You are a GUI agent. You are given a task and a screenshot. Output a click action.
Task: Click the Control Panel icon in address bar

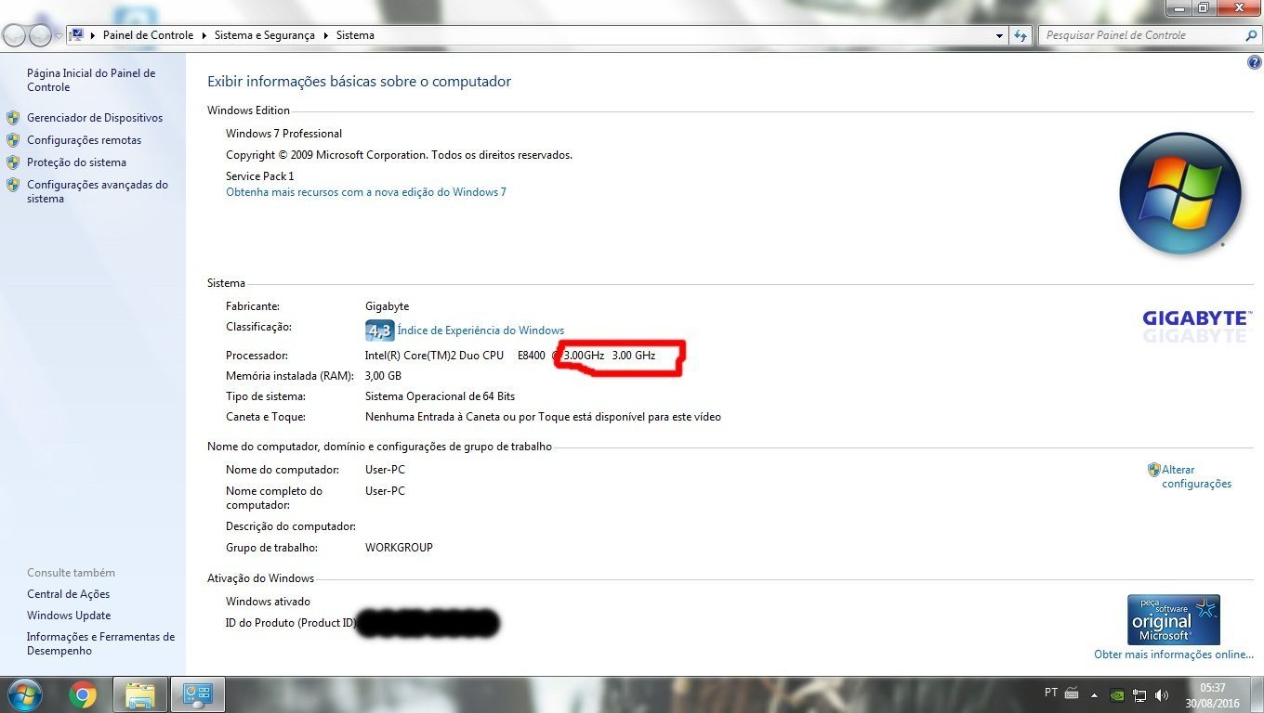pos(77,35)
